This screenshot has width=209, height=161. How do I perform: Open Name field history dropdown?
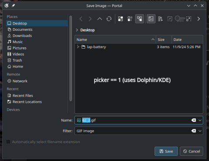[x=200, y=120]
